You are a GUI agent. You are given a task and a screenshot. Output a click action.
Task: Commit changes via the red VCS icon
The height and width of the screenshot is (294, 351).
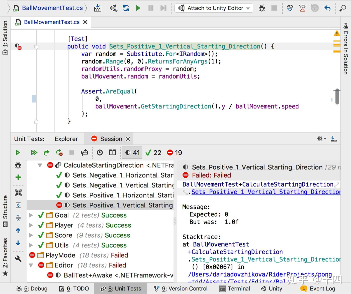pyautogui.click(x=302, y=8)
